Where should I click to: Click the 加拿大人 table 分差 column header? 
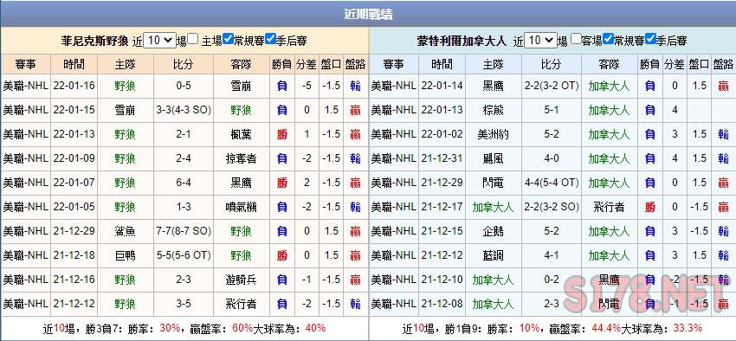click(x=675, y=64)
